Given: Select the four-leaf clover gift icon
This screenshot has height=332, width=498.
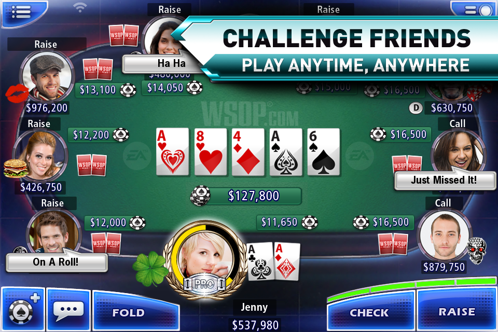Looking at the screenshot, I should (x=150, y=268).
